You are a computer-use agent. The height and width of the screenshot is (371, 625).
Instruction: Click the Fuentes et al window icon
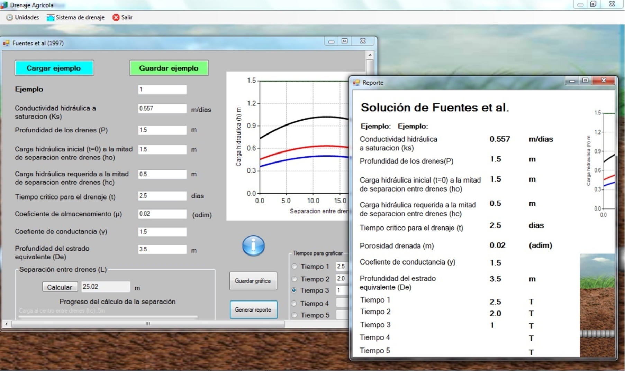pyautogui.click(x=6, y=43)
